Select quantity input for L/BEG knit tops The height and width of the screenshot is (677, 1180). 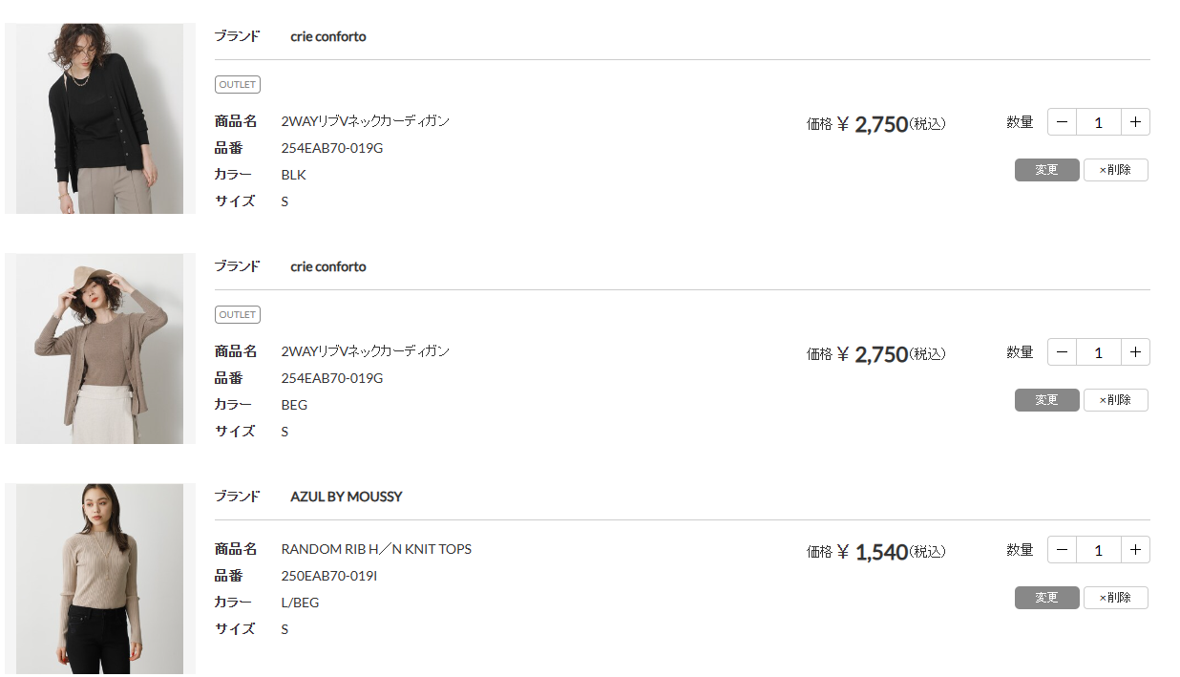click(1098, 550)
